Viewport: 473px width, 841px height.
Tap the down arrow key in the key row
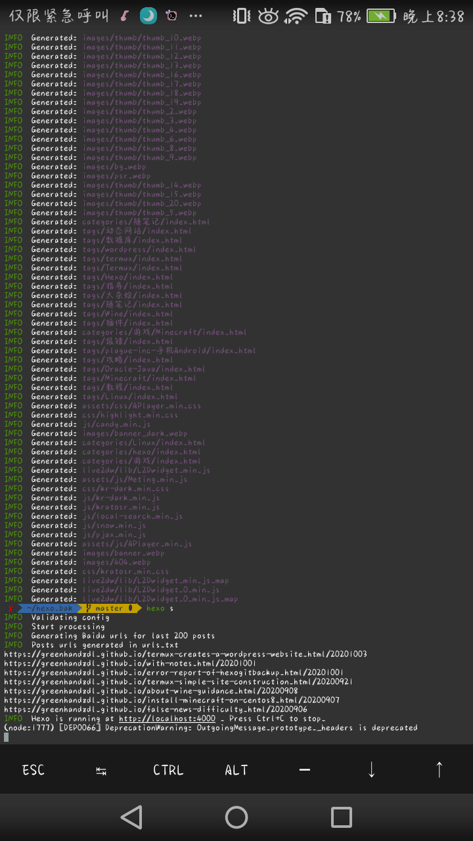point(371,769)
